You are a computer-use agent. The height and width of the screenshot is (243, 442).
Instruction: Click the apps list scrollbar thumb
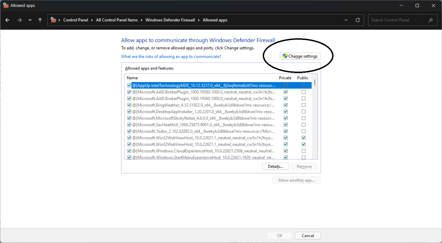point(315,83)
